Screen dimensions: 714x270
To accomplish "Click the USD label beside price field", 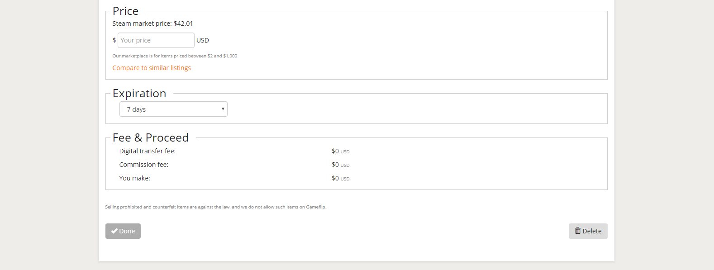I will (x=203, y=40).
